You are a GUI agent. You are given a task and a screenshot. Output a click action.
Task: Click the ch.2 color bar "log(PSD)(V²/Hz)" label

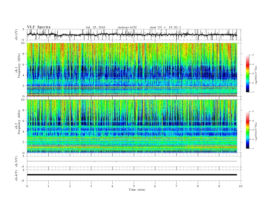[256, 131]
